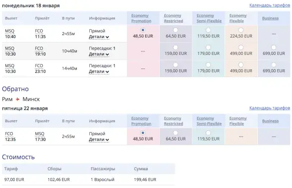Image resolution: width=292 pixels, height=188 pixels.
Task: Open Календарь тарифов for 18 января
Action: (x=270, y=5)
